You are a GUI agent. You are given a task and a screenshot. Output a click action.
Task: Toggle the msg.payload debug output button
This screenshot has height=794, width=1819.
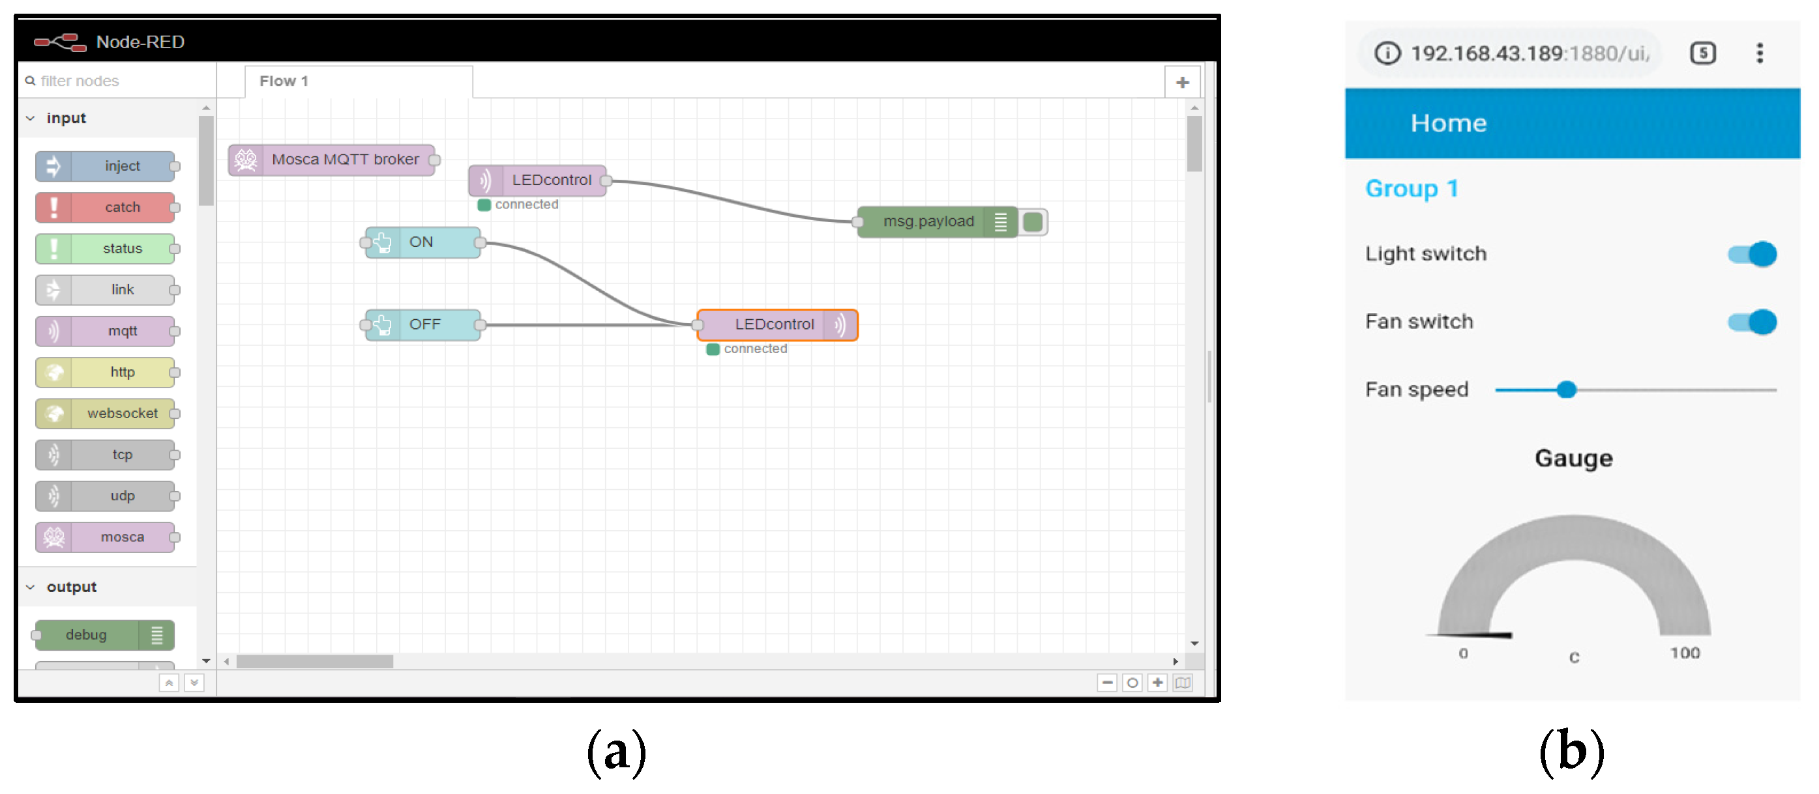[x=1033, y=221]
